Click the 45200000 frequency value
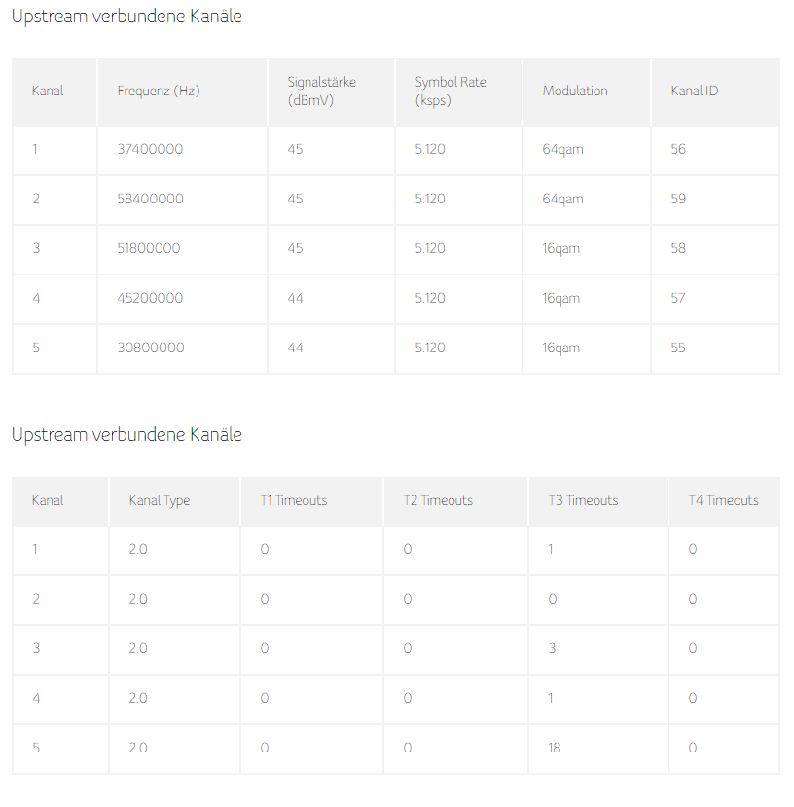Image resolution: width=794 pixels, height=807 pixels. click(150, 298)
